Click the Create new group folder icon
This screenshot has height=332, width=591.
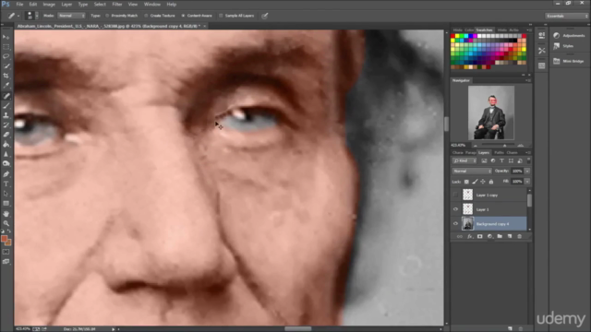coord(500,236)
